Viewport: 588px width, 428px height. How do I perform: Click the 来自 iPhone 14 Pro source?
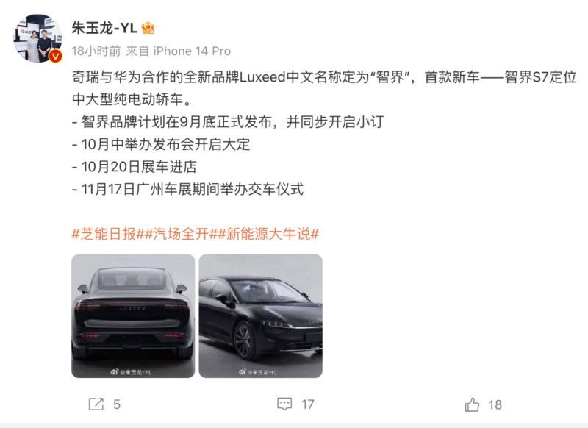tap(178, 51)
